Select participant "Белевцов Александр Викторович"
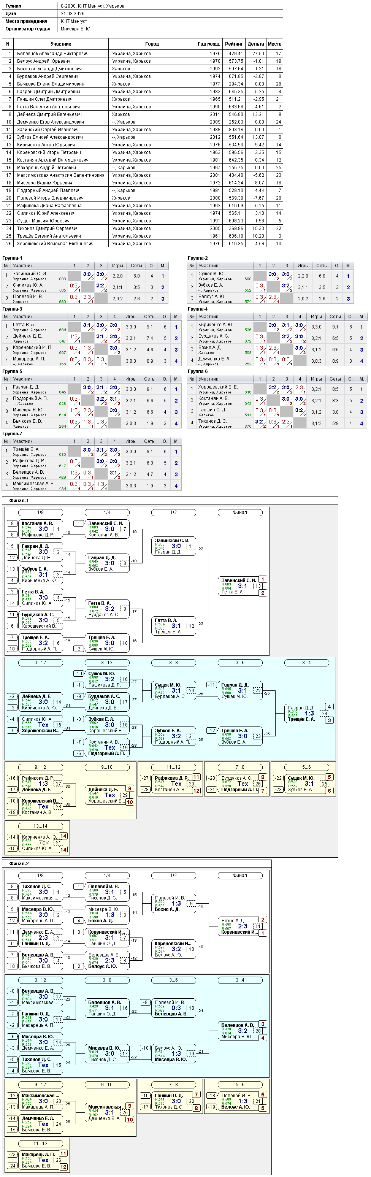Viewport: 371px width, 1177px height. [53, 54]
